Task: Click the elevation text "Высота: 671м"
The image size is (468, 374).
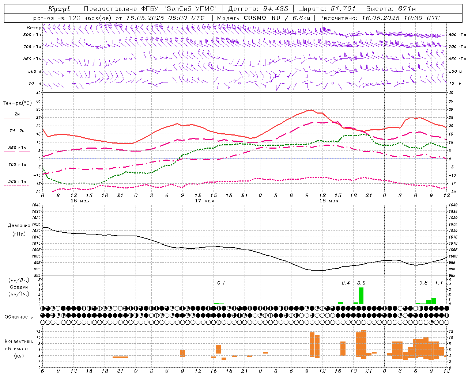Action: (391, 9)
